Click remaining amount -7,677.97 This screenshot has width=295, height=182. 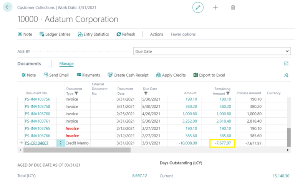click(x=223, y=143)
